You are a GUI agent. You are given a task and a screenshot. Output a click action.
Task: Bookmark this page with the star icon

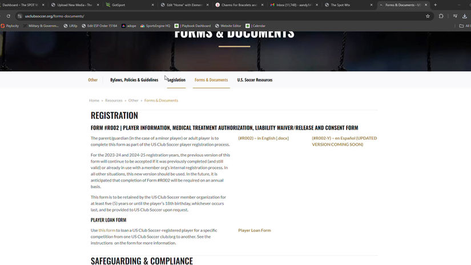point(428,16)
